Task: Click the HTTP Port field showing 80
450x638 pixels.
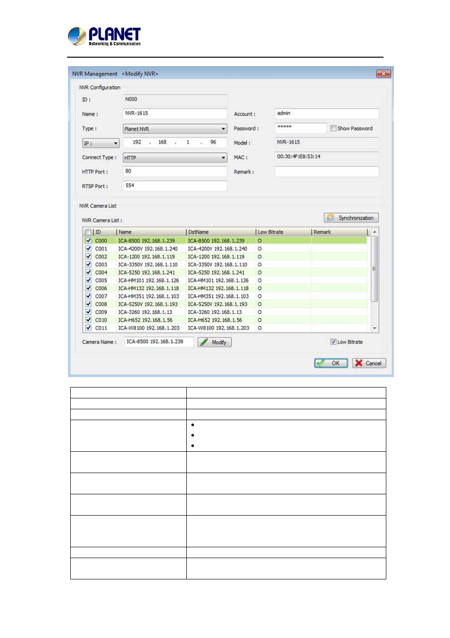Action: [x=175, y=172]
